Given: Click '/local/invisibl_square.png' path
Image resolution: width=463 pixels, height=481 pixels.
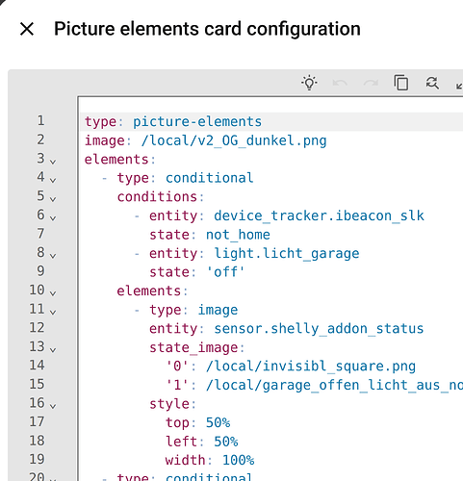Looking at the screenshot, I should (311, 367).
